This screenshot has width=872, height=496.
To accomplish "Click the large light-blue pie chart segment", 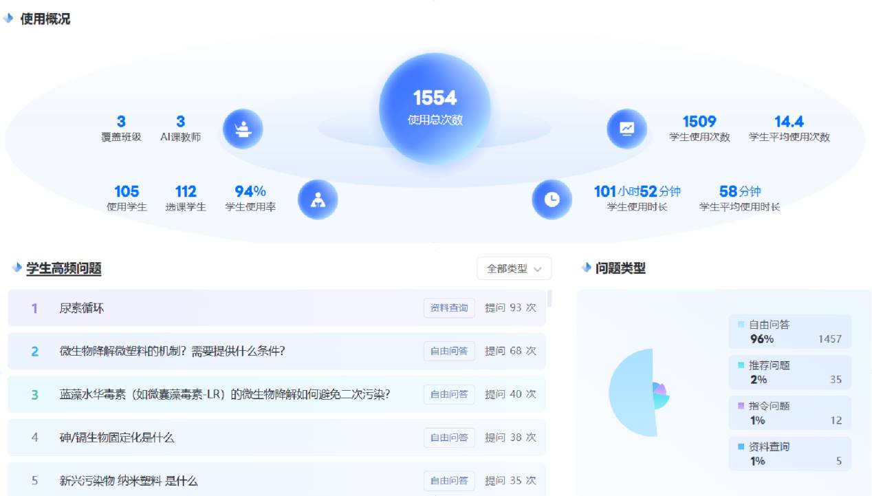I will click(629, 393).
